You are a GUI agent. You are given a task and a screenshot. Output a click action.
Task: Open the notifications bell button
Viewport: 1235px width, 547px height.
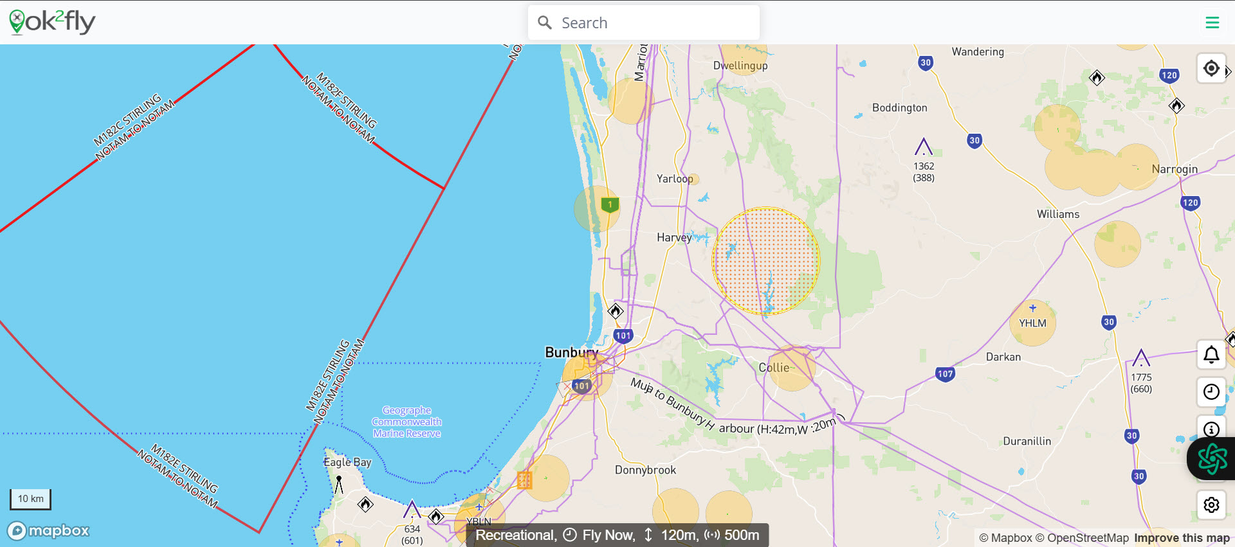1211,354
